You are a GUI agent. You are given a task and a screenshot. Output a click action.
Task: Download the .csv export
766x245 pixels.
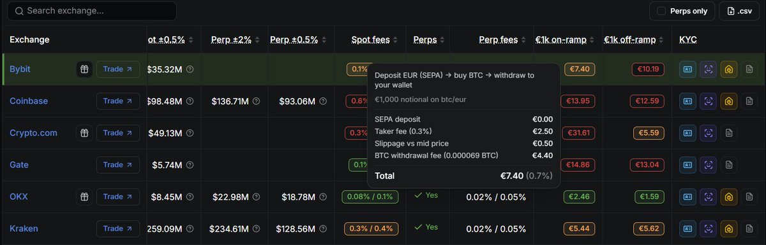[x=739, y=11]
